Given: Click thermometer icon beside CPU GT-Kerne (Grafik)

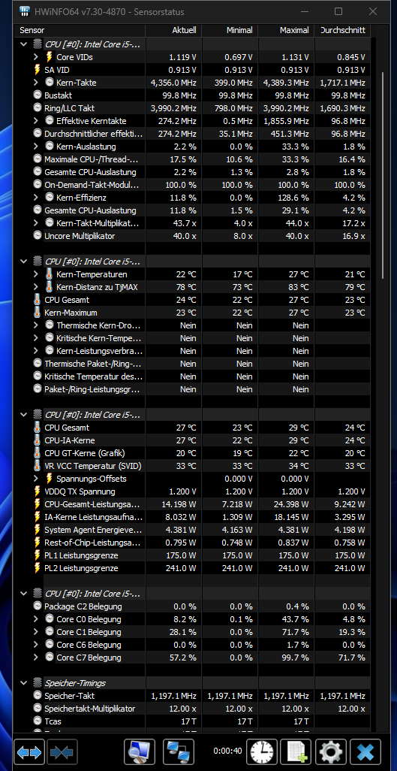Looking at the screenshot, I should click(38, 453).
